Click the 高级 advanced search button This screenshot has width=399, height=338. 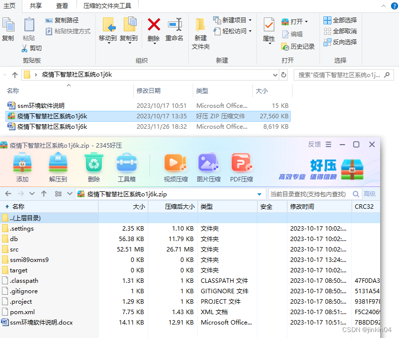point(370,194)
